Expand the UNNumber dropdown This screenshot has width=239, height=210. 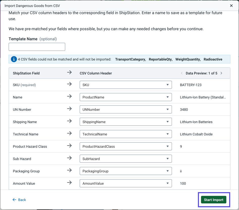(x=126, y=110)
